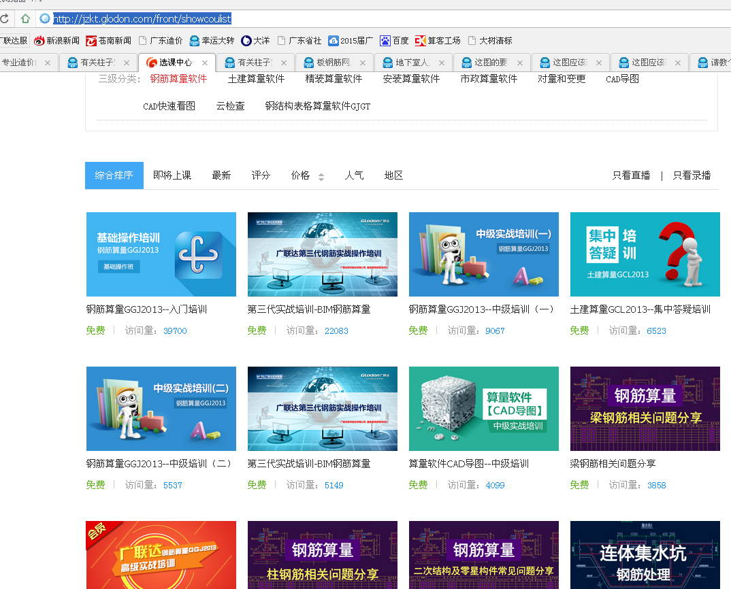
Task: Select the 对量和变更 category
Action: pyautogui.click(x=562, y=79)
